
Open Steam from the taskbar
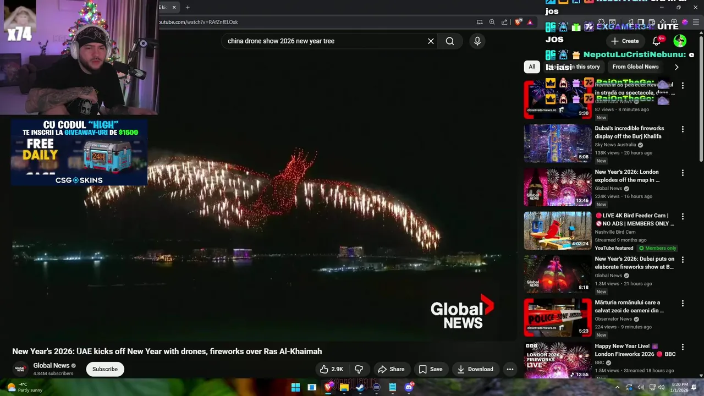tap(360, 387)
